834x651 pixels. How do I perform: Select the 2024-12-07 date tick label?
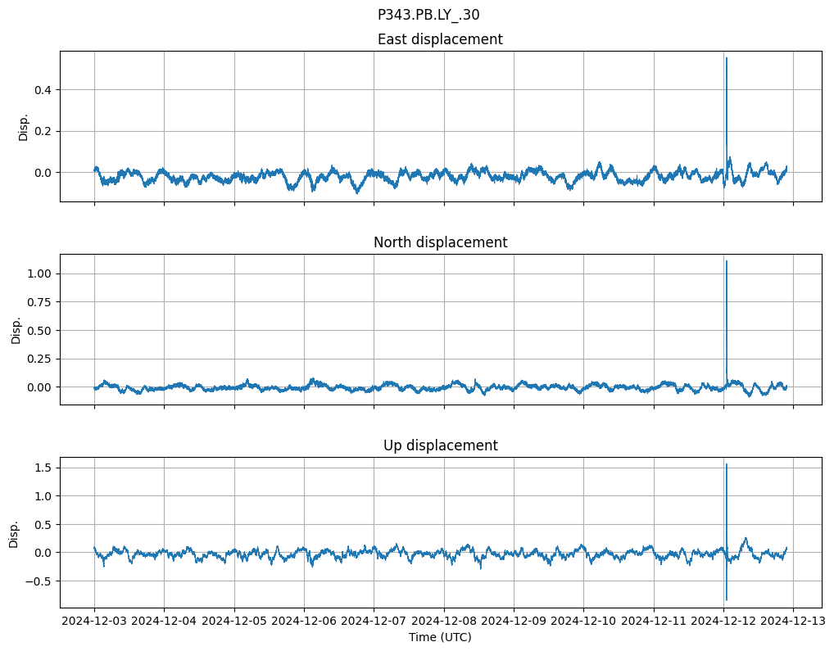(x=374, y=622)
